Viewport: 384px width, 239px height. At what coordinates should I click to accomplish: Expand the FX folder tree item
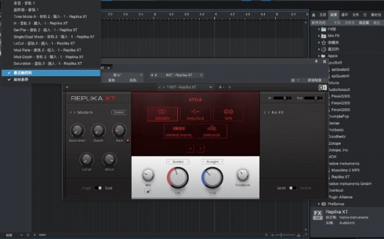(x=319, y=29)
